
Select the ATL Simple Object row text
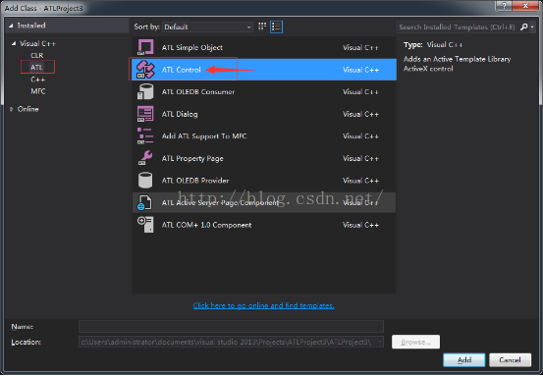click(x=192, y=47)
